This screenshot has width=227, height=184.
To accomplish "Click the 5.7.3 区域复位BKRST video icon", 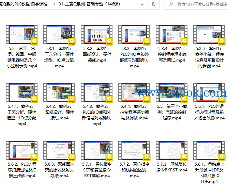I will [172, 150].
